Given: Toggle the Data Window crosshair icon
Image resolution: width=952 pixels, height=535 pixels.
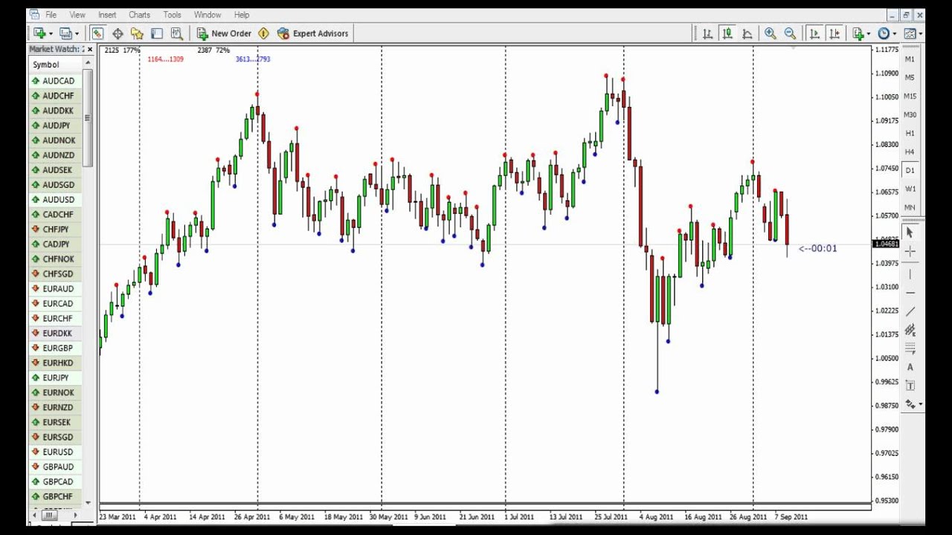Looking at the screenshot, I should [118, 33].
